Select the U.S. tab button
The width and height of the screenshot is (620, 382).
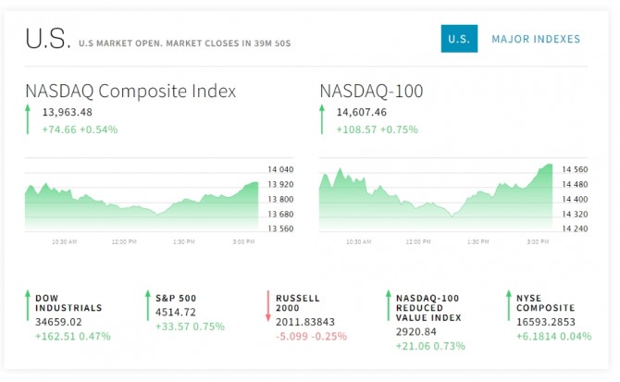tap(459, 39)
